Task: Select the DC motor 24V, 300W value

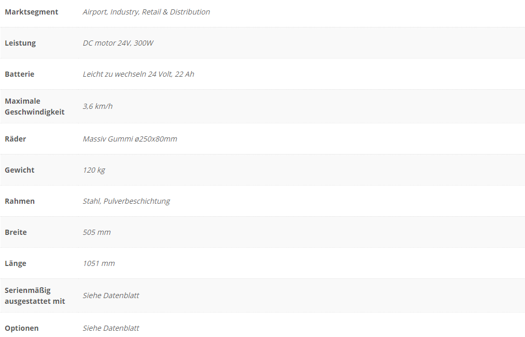Action: (x=118, y=43)
